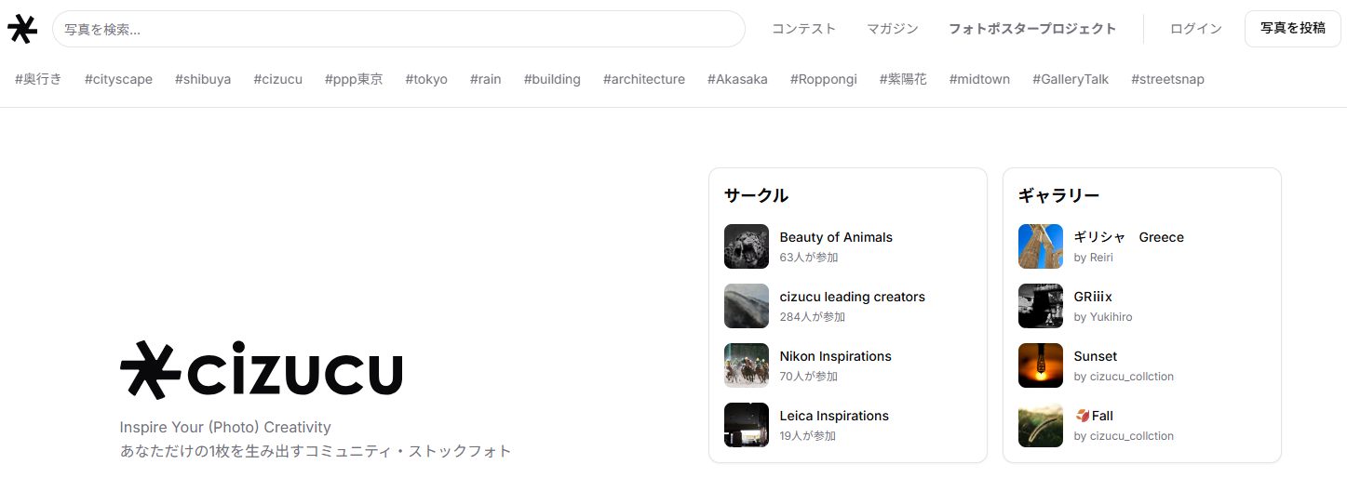Select the #shibuya hashtag
The width and height of the screenshot is (1347, 504).
(x=203, y=79)
